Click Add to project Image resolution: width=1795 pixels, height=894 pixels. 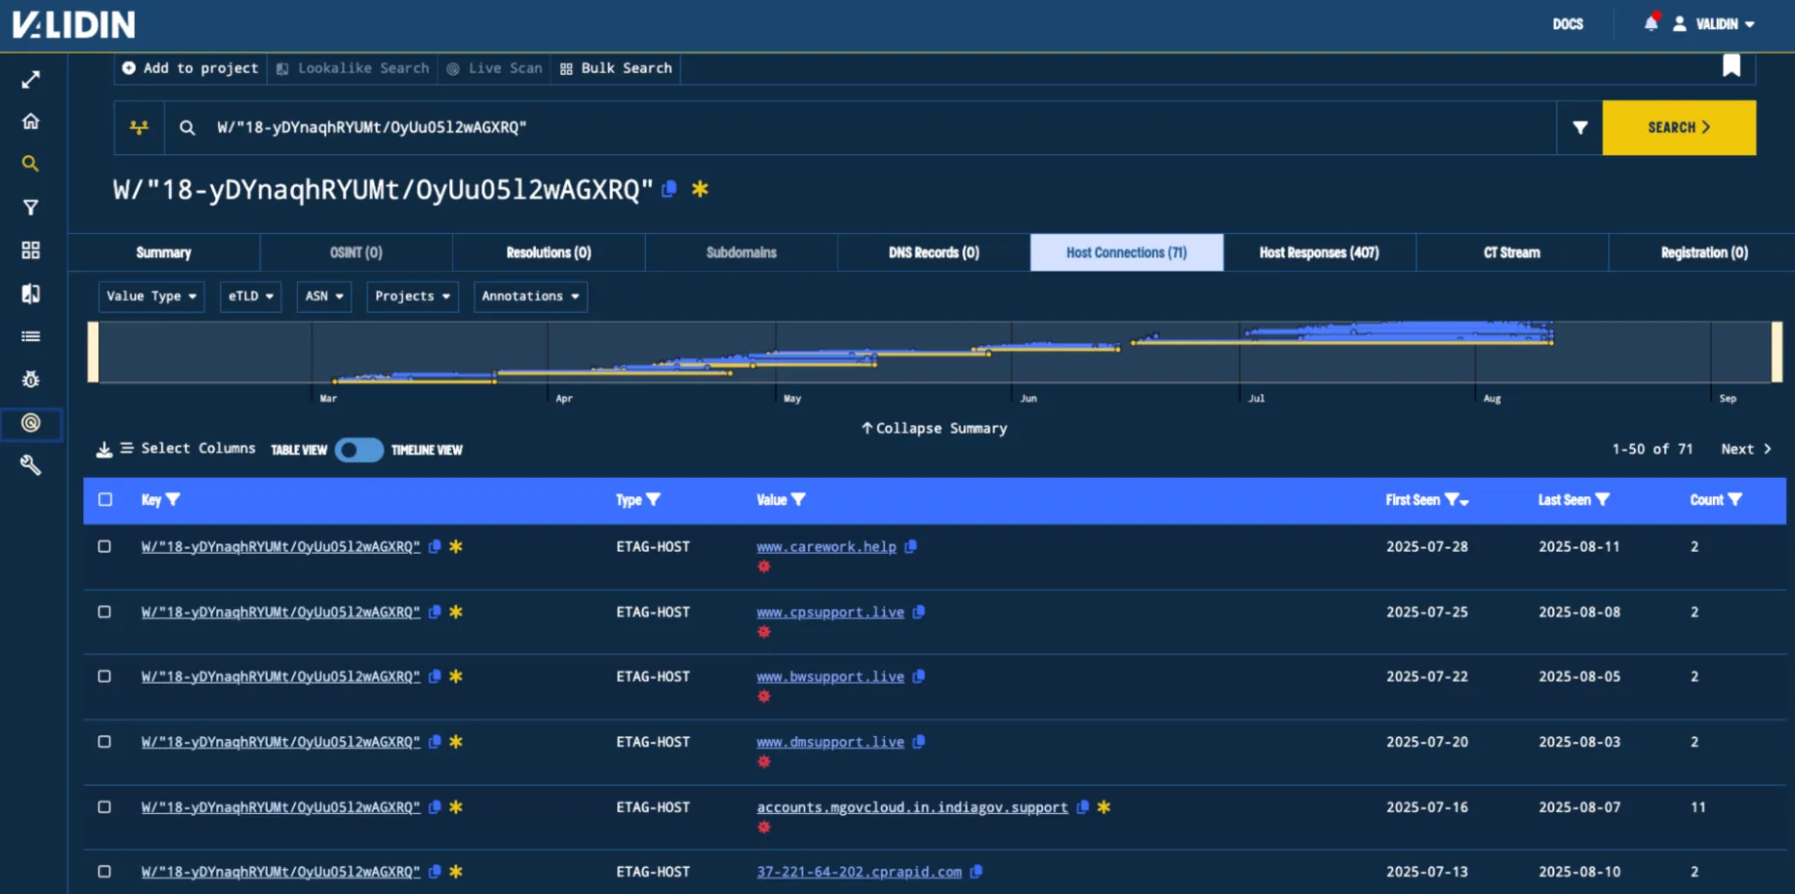(190, 68)
